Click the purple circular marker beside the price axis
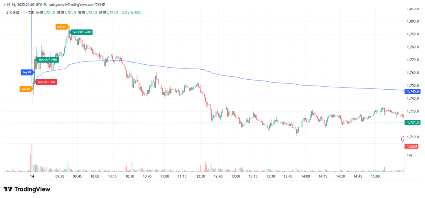The width and height of the screenshot is (425, 198). click(x=403, y=139)
